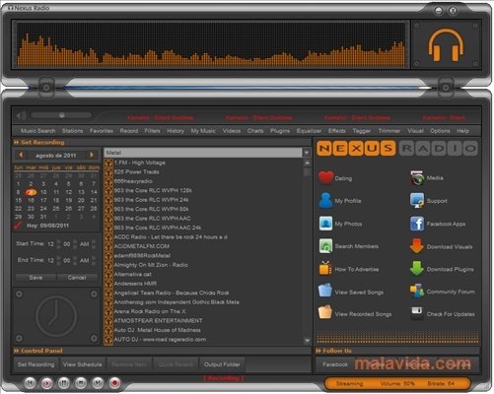Open the Help menu
494x394 pixels.
[x=462, y=131]
